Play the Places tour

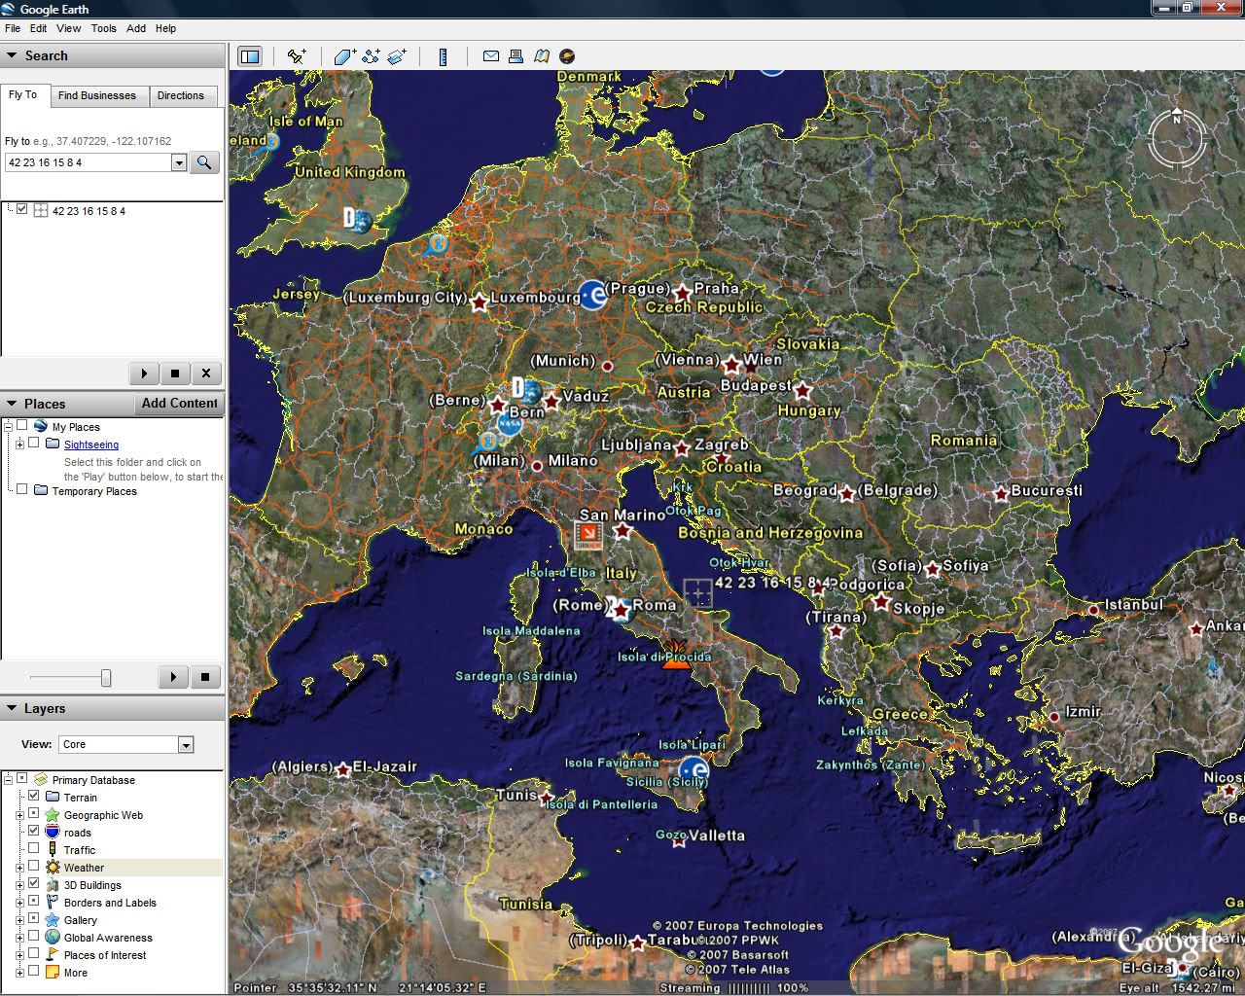pyautogui.click(x=173, y=677)
